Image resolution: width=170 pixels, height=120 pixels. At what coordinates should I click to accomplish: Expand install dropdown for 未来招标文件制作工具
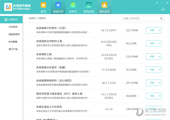(160, 43)
